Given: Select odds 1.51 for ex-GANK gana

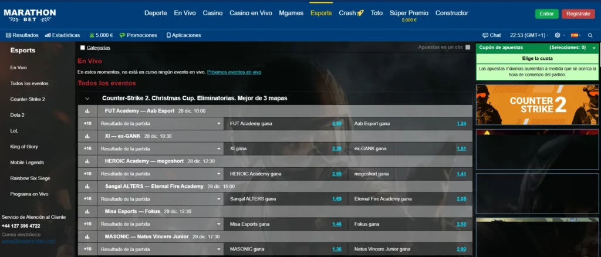Looking at the screenshot, I should click(461, 148).
